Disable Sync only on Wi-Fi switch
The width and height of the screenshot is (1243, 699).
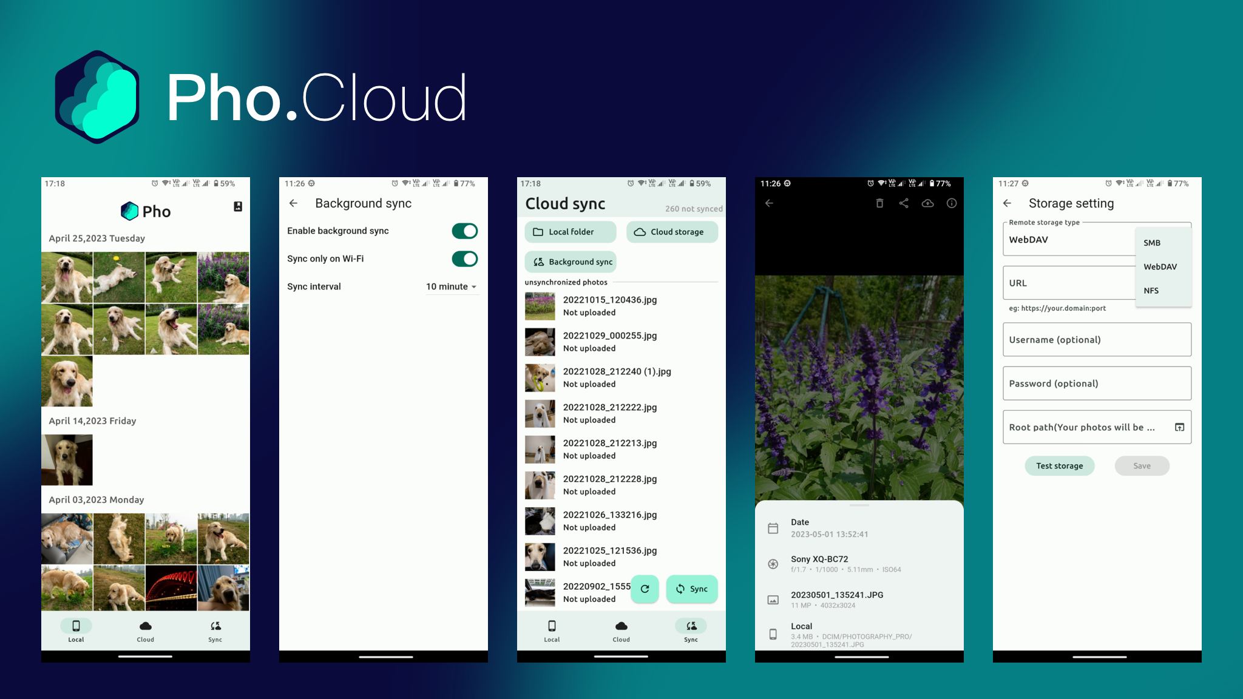pyautogui.click(x=464, y=259)
